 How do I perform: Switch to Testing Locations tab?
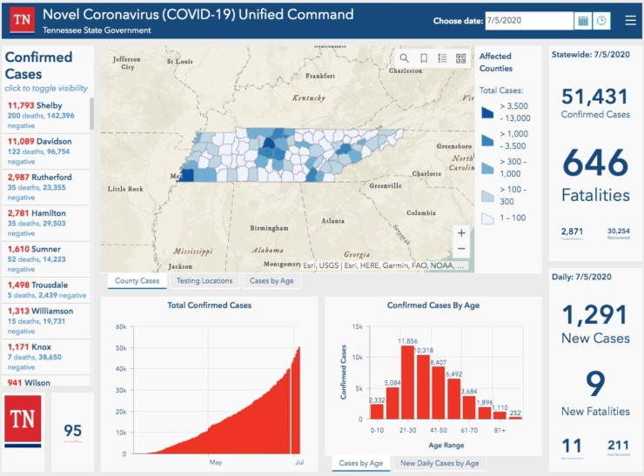(x=205, y=281)
